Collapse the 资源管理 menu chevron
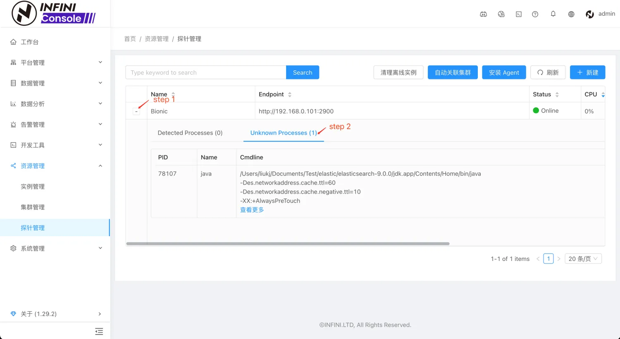This screenshot has width=620, height=339. tap(100, 166)
